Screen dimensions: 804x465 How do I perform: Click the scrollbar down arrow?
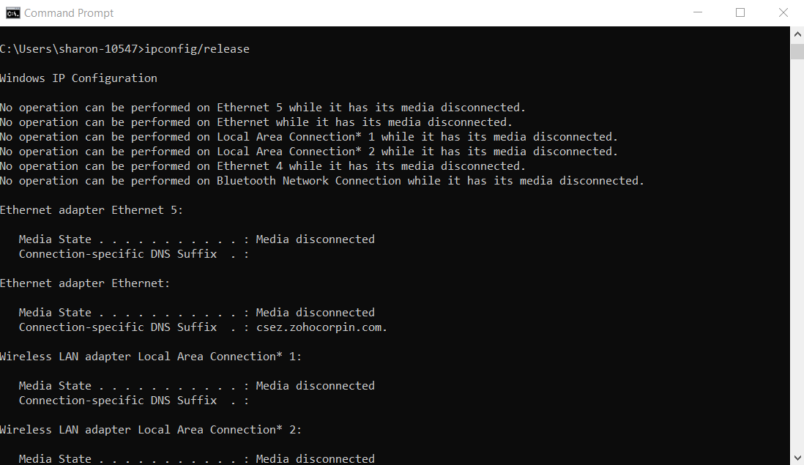click(797, 458)
